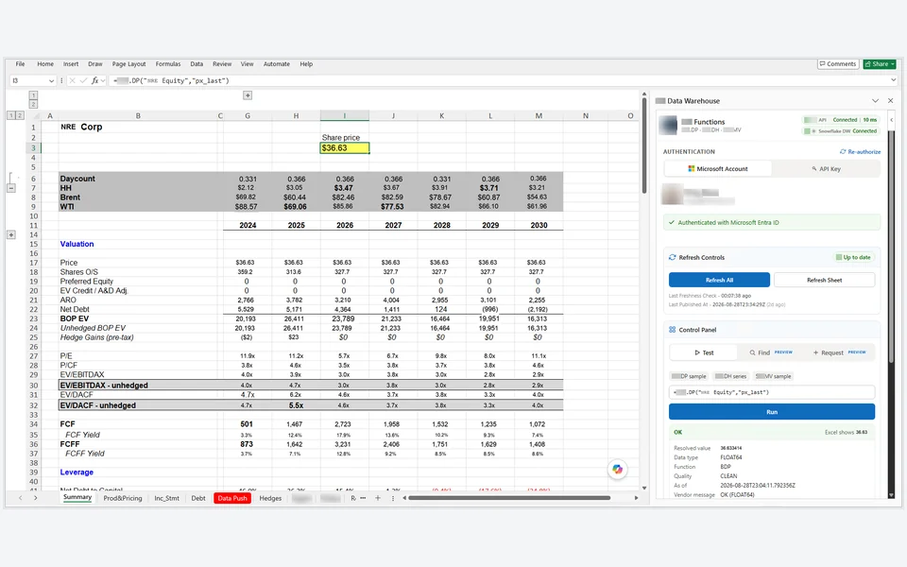Confirm formula entry with checkmark icon
The height and width of the screenshot is (567, 907).
[83, 81]
